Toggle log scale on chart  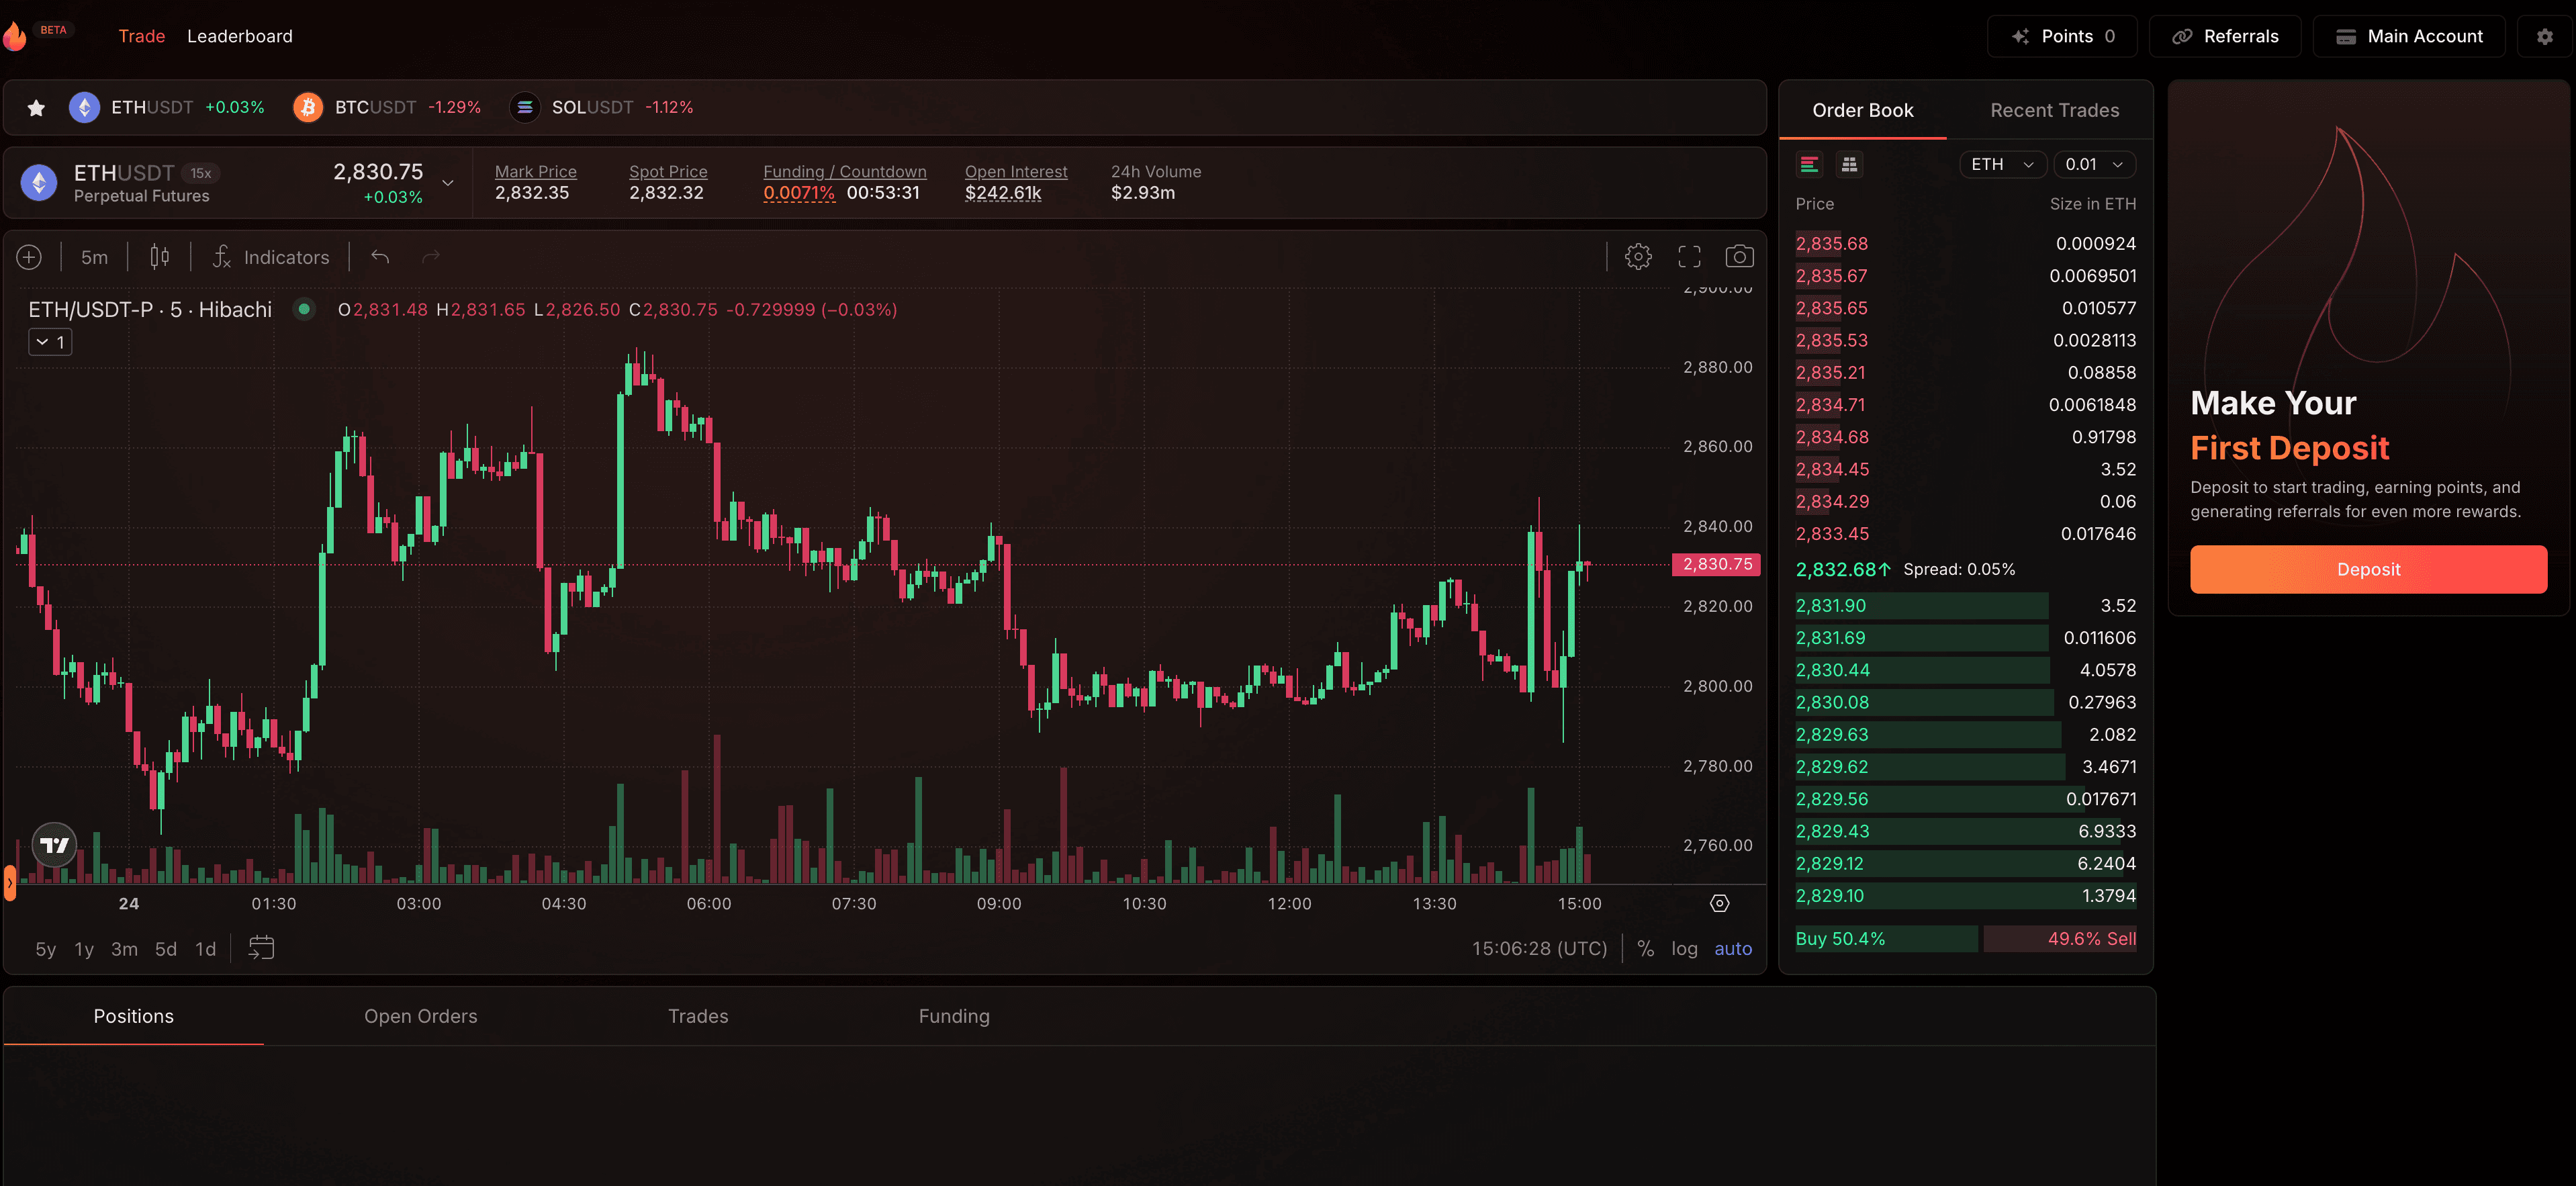pos(1684,948)
